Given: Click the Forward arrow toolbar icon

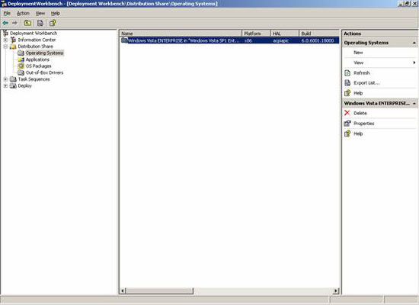Looking at the screenshot, I should [x=14, y=23].
